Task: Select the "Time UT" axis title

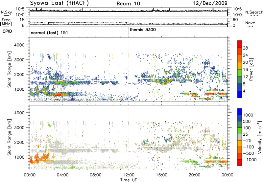Action: tap(129, 180)
